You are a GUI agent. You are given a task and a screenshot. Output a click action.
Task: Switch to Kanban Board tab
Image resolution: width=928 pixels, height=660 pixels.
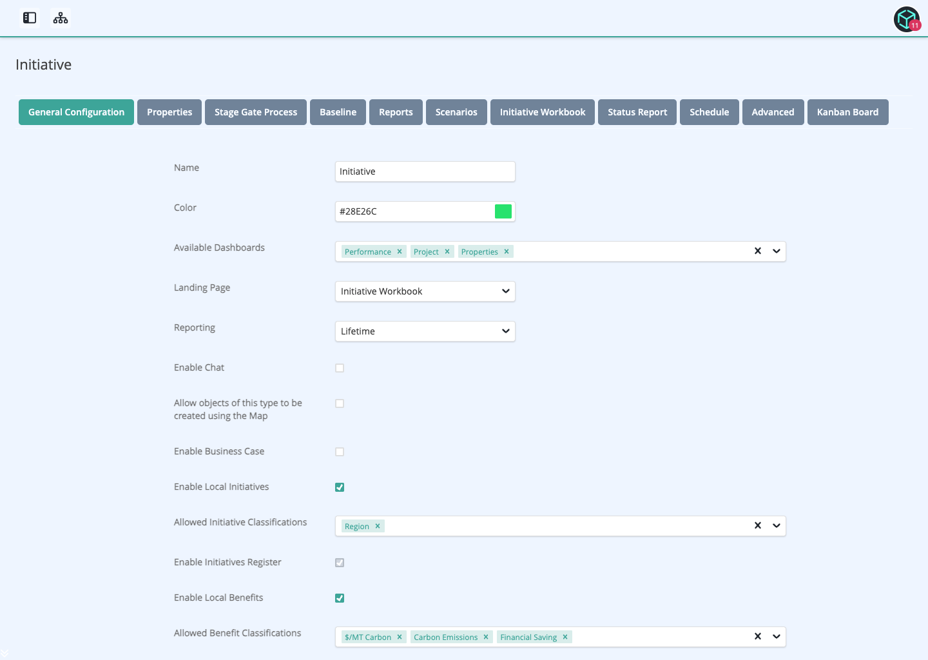click(847, 112)
